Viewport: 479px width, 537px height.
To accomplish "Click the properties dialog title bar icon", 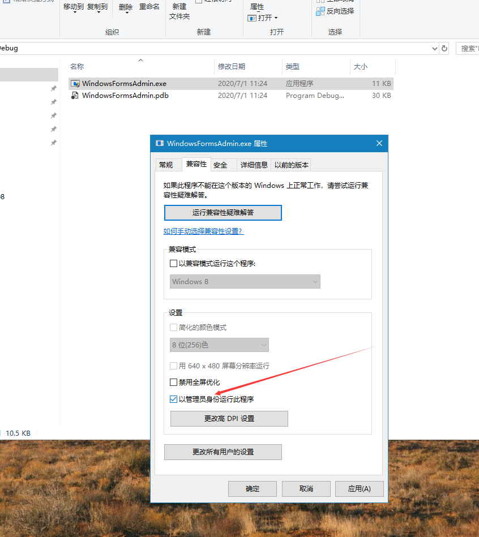I will click(x=160, y=143).
